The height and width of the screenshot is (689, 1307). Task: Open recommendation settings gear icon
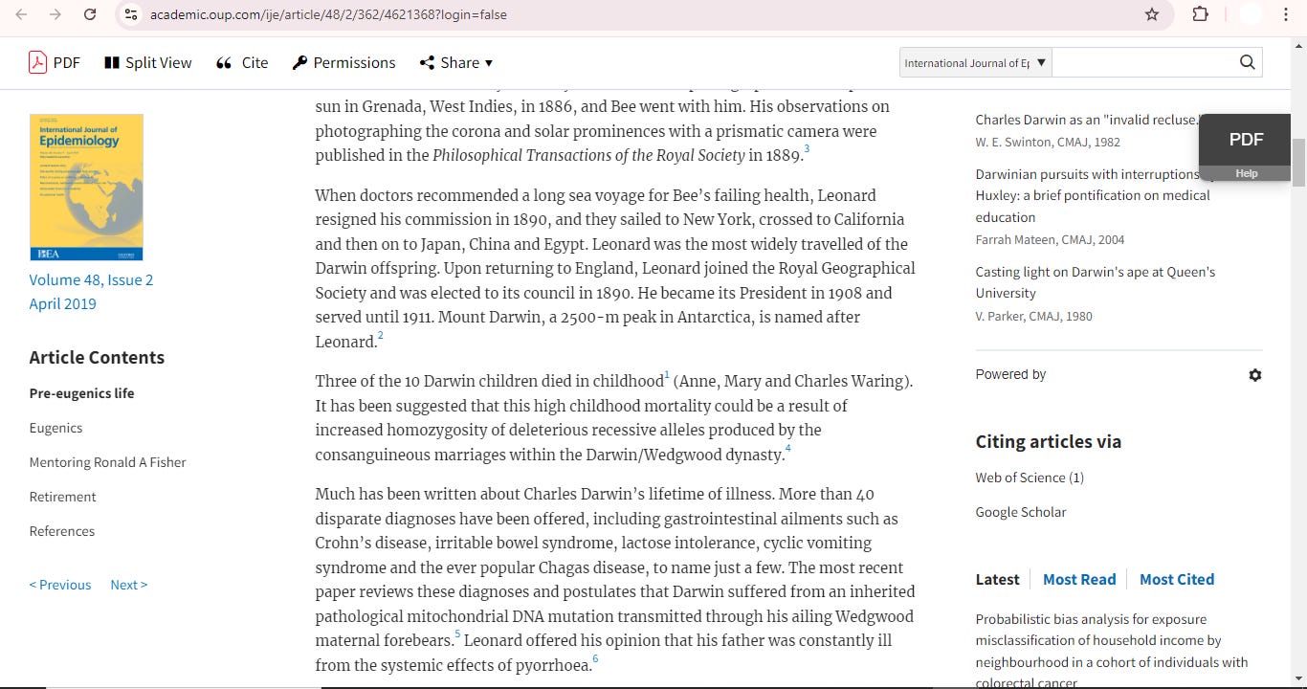[x=1255, y=375]
